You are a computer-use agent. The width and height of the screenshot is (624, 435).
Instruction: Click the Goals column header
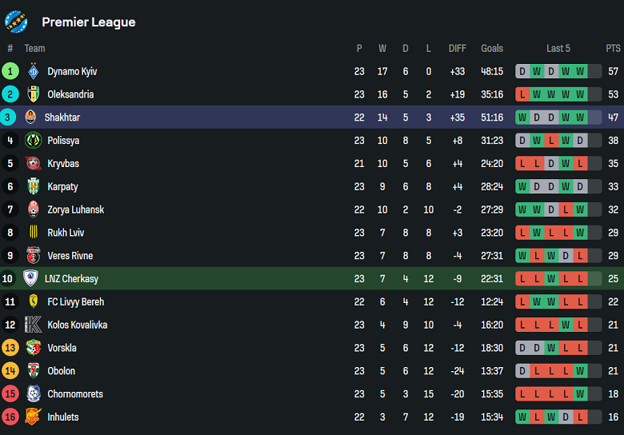492,49
